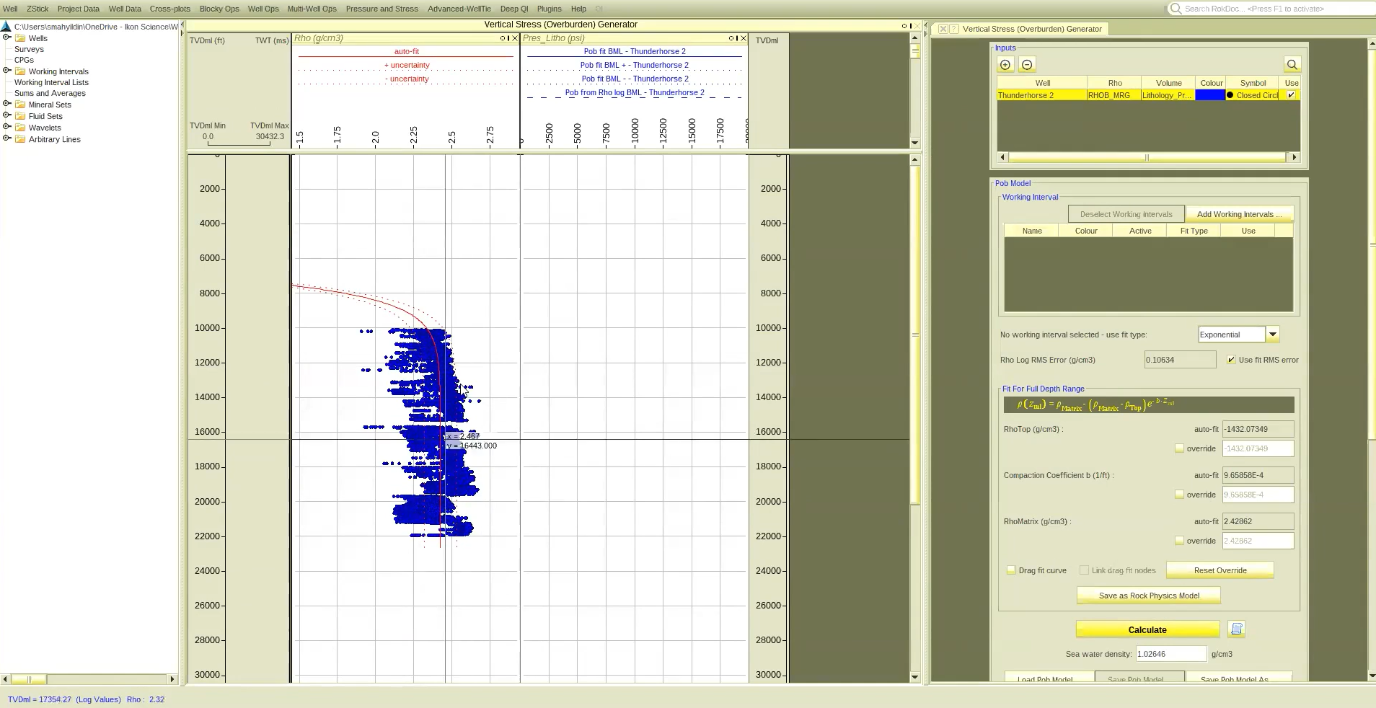Click the Fluid Sets folder icon

coord(21,116)
